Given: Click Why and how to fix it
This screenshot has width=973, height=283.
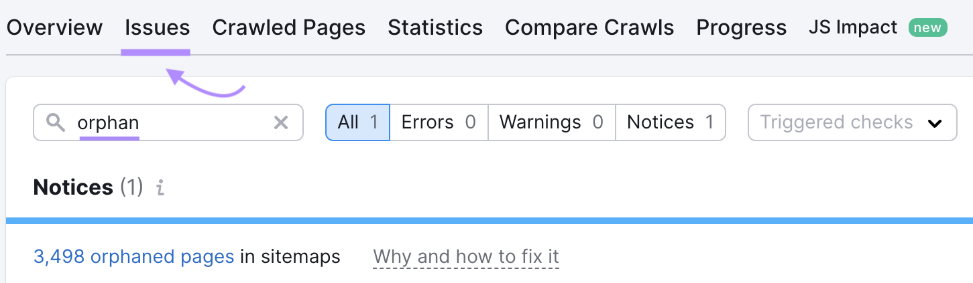Looking at the screenshot, I should pyautogui.click(x=466, y=256).
